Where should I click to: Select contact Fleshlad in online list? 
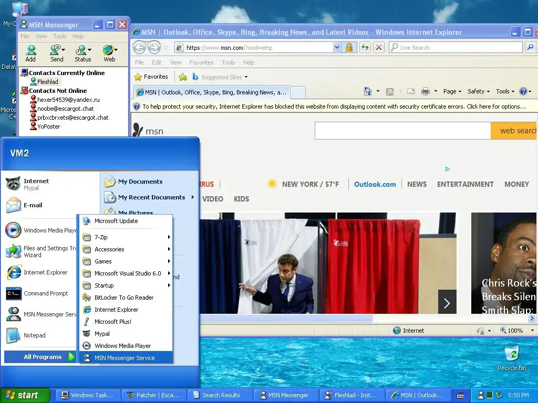point(48,81)
